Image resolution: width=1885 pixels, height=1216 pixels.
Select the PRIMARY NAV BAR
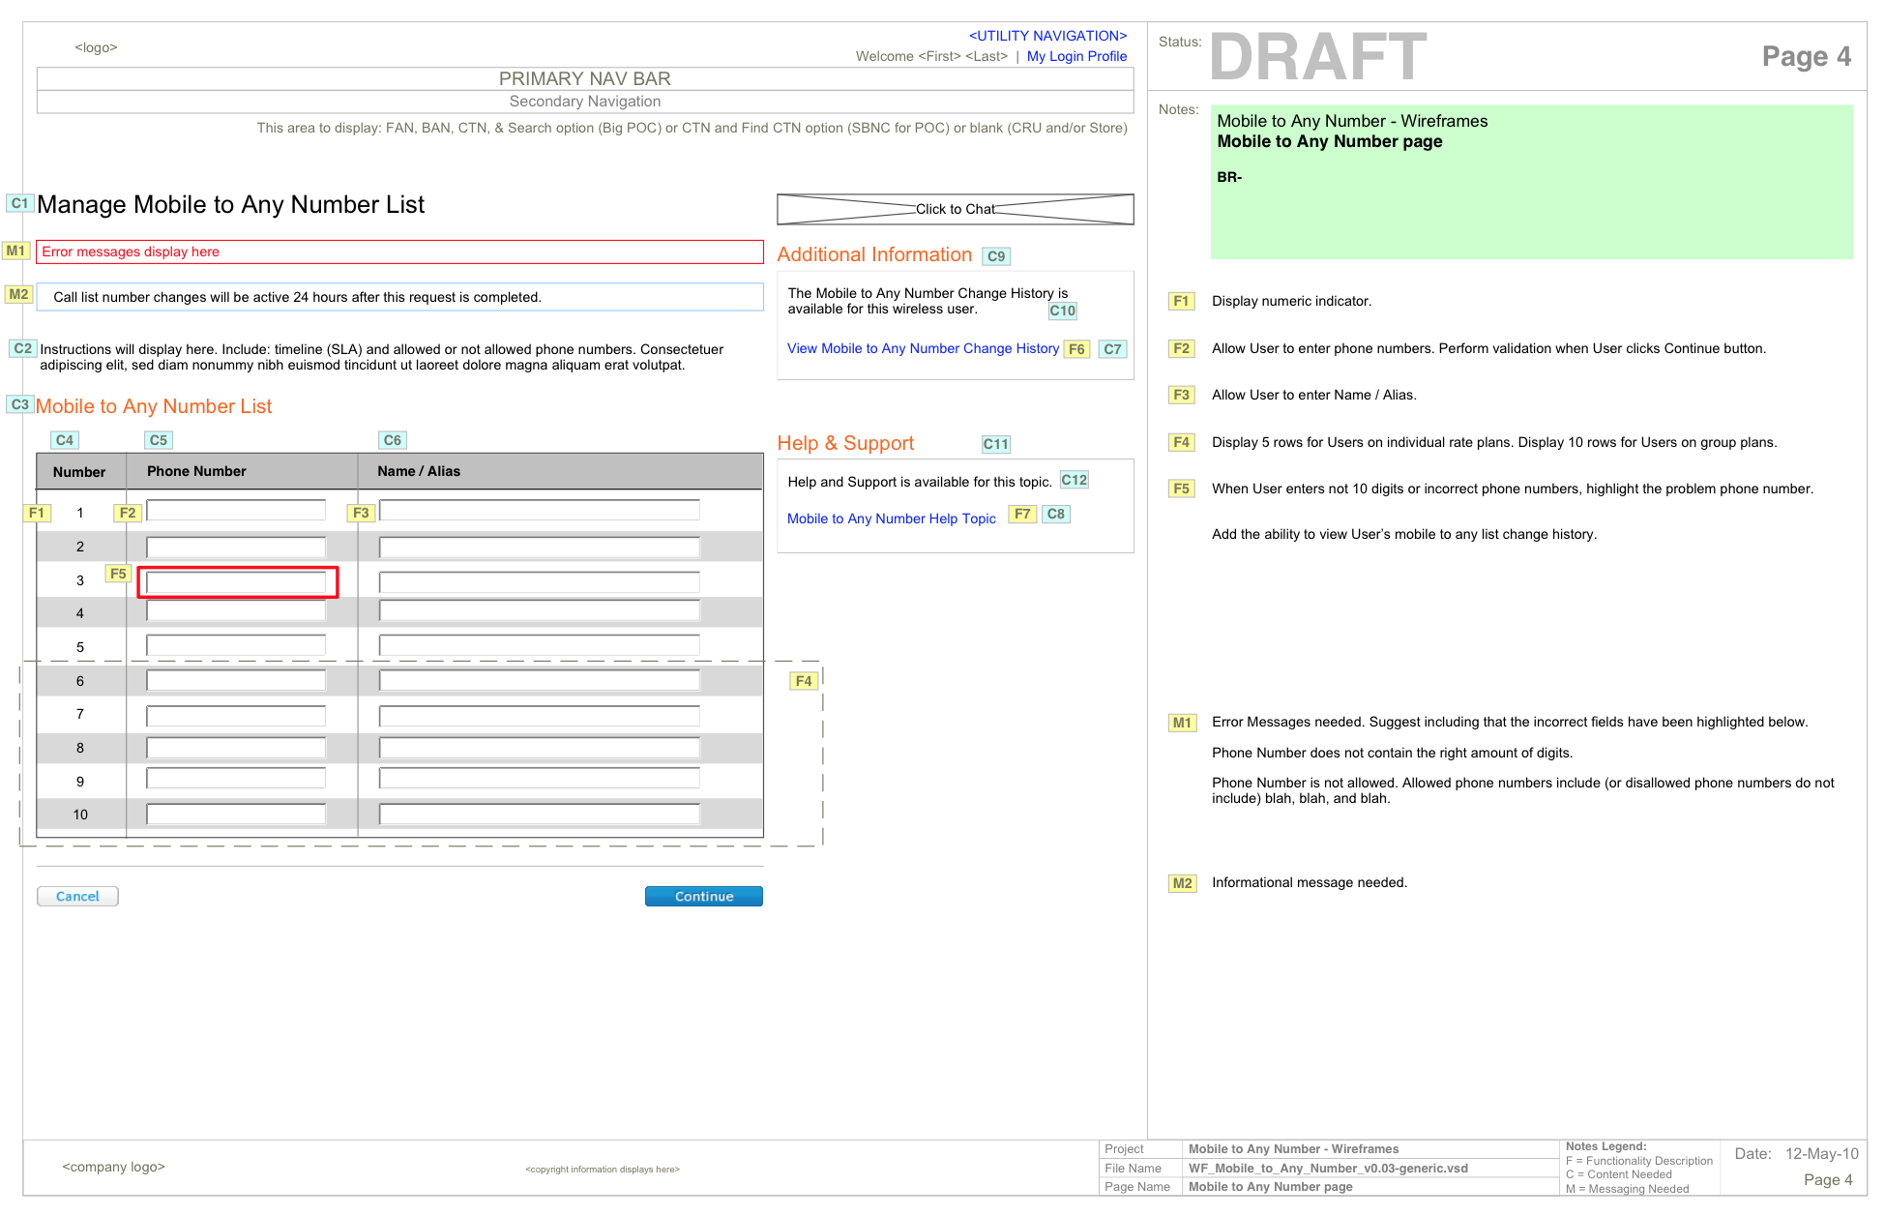(583, 78)
